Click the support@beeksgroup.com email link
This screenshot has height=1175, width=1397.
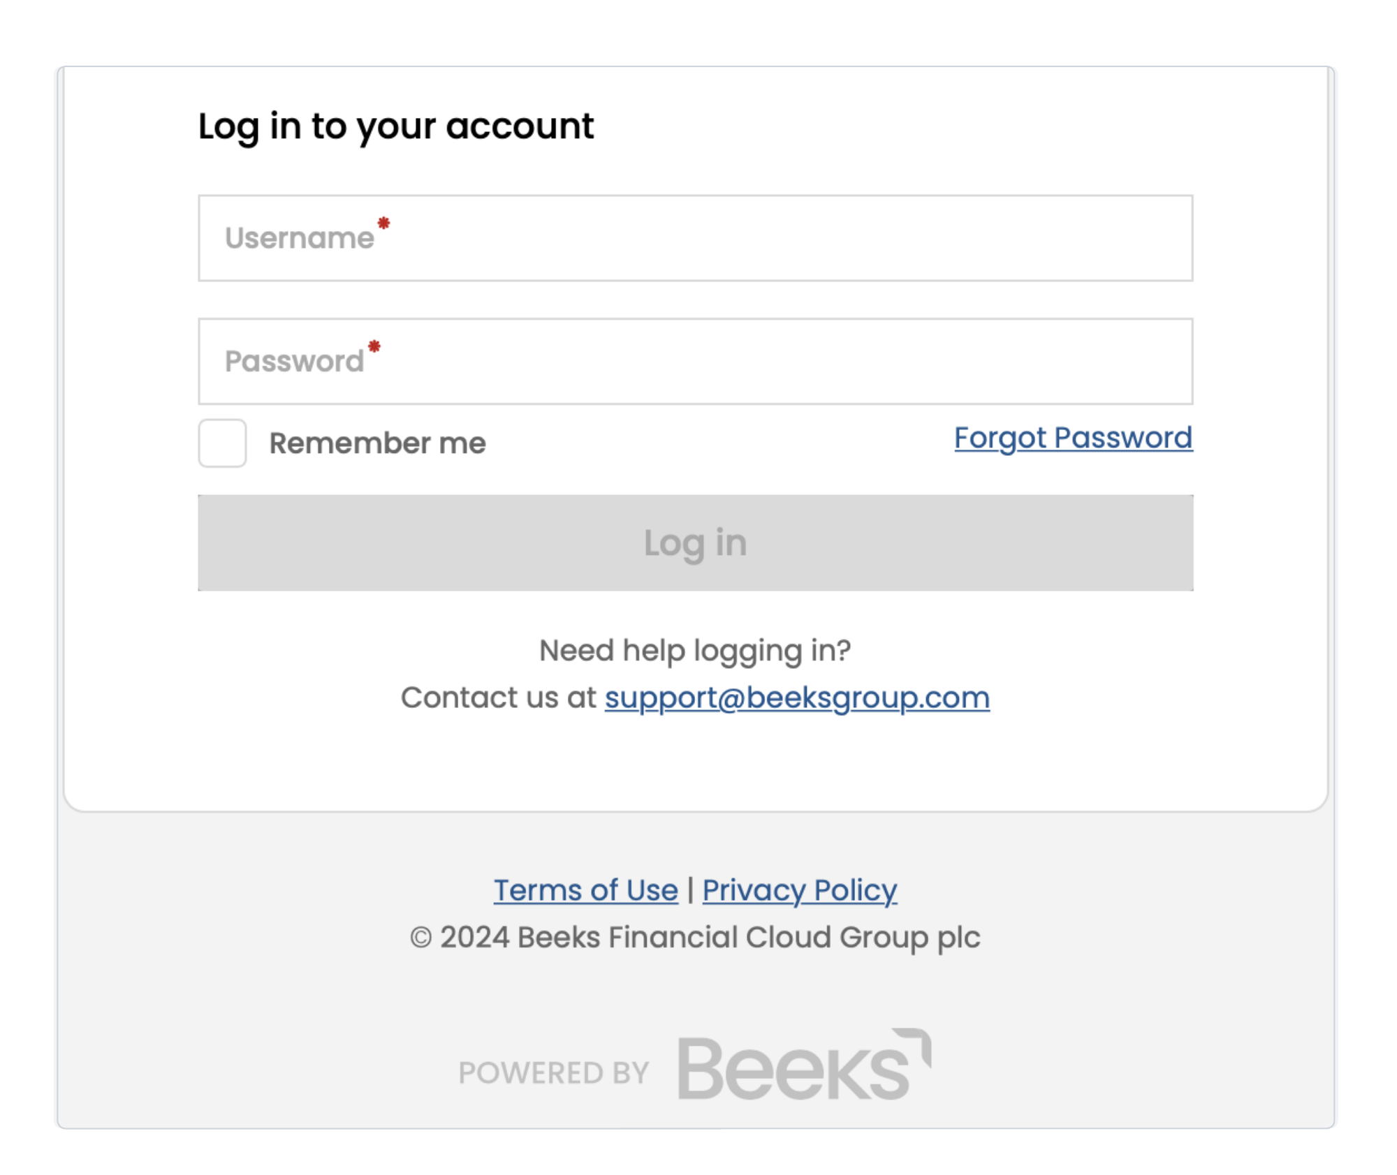pos(797,697)
